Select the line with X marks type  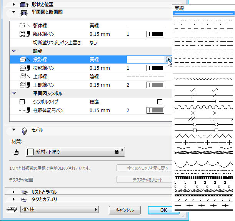tap(203, 113)
